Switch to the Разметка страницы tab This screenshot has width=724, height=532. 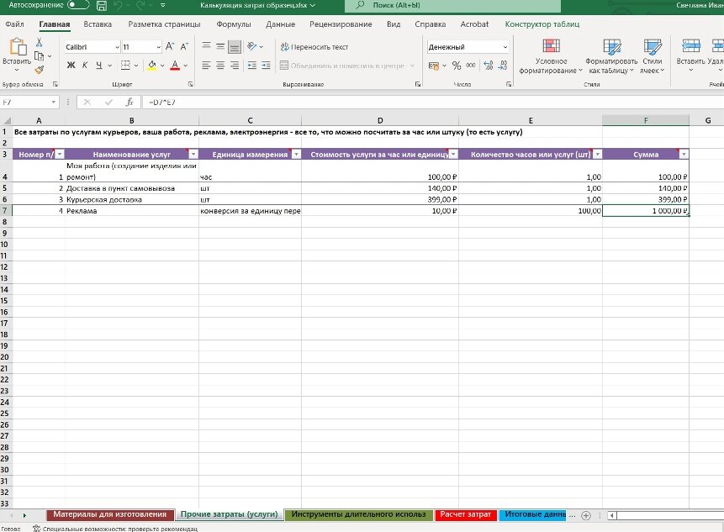coord(164,24)
